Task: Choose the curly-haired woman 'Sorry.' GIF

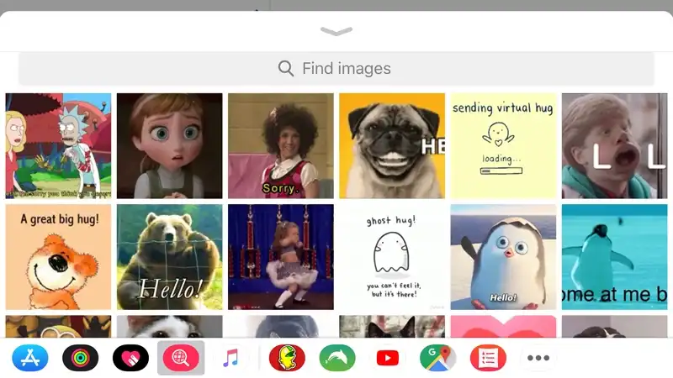Action: [281, 145]
